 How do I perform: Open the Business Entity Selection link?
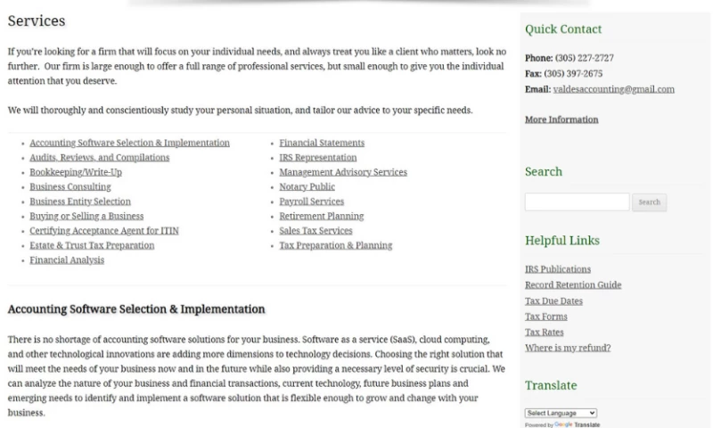tap(80, 202)
